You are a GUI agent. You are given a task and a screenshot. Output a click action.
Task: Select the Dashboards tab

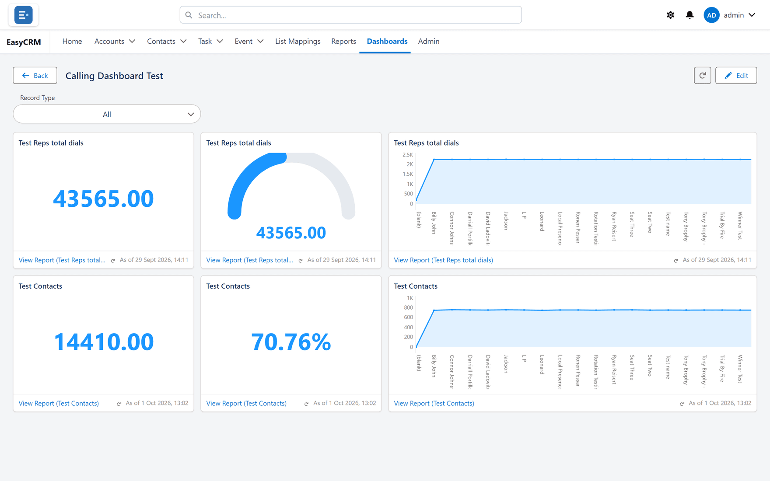(x=387, y=41)
